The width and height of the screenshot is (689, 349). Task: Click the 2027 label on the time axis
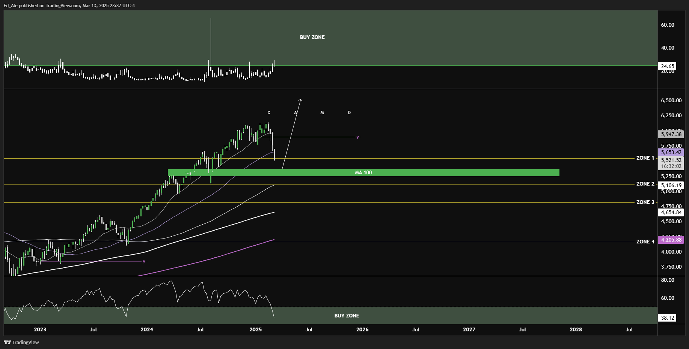coord(469,329)
